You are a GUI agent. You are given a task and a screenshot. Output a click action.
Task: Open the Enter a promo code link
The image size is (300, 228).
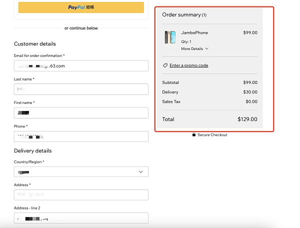click(x=188, y=65)
